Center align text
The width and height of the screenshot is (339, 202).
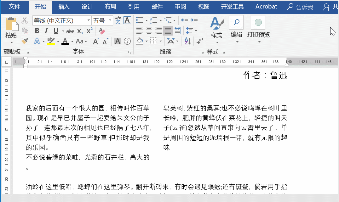149,31
